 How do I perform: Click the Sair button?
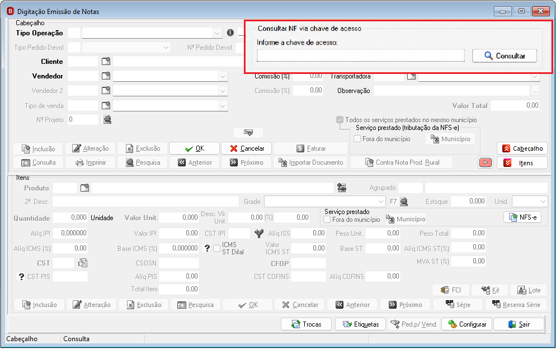pyautogui.click(x=519, y=324)
